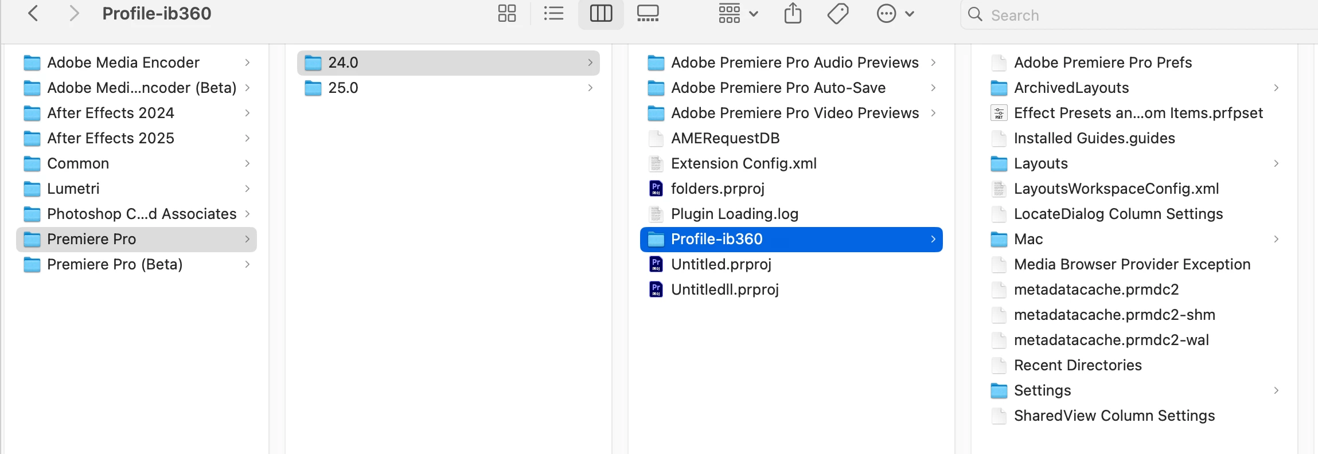Select the AMERequestDB file
1318x454 pixels.
[x=791, y=138]
